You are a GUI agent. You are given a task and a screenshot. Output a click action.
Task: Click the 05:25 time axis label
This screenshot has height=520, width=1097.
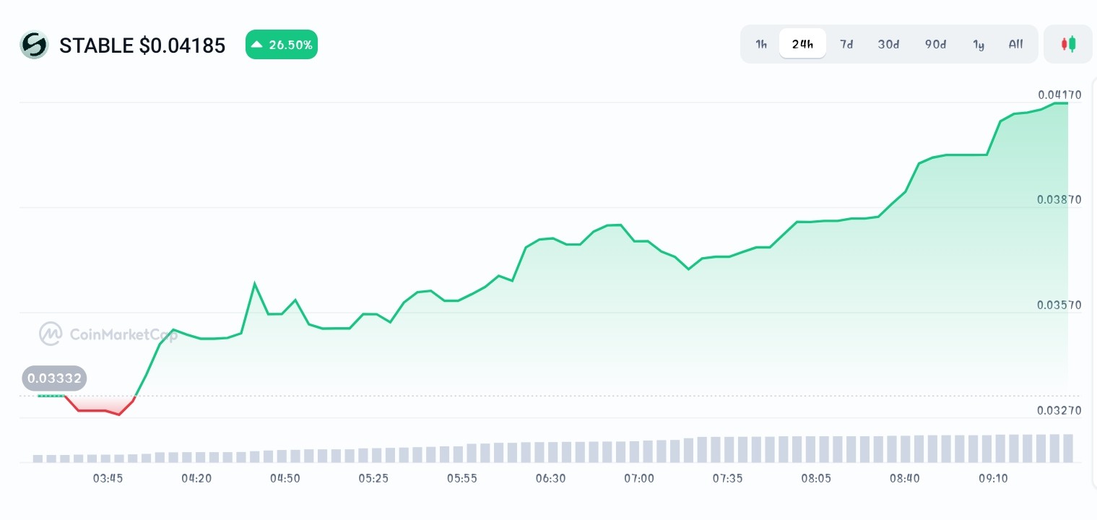tap(373, 478)
